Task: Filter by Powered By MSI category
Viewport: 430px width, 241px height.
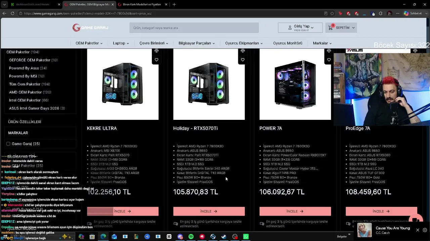Action: point(27,76)
